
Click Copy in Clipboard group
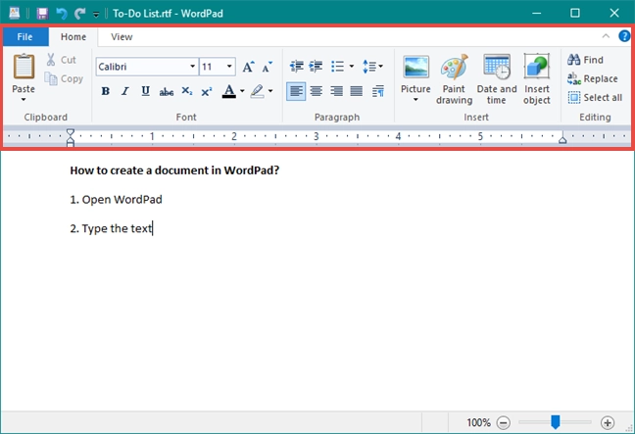(x=64, y=78)
